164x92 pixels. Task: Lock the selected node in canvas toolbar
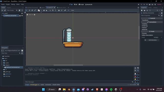point(59,10)
